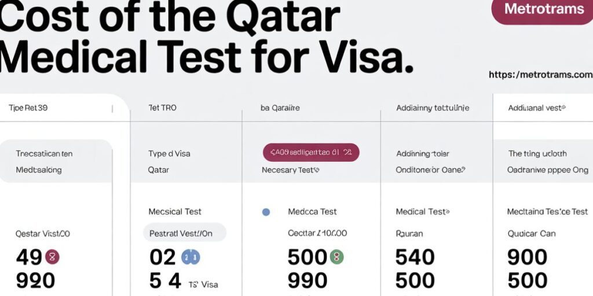
Task: Click the Metrotrams logo badge
Action: (541, 10)
